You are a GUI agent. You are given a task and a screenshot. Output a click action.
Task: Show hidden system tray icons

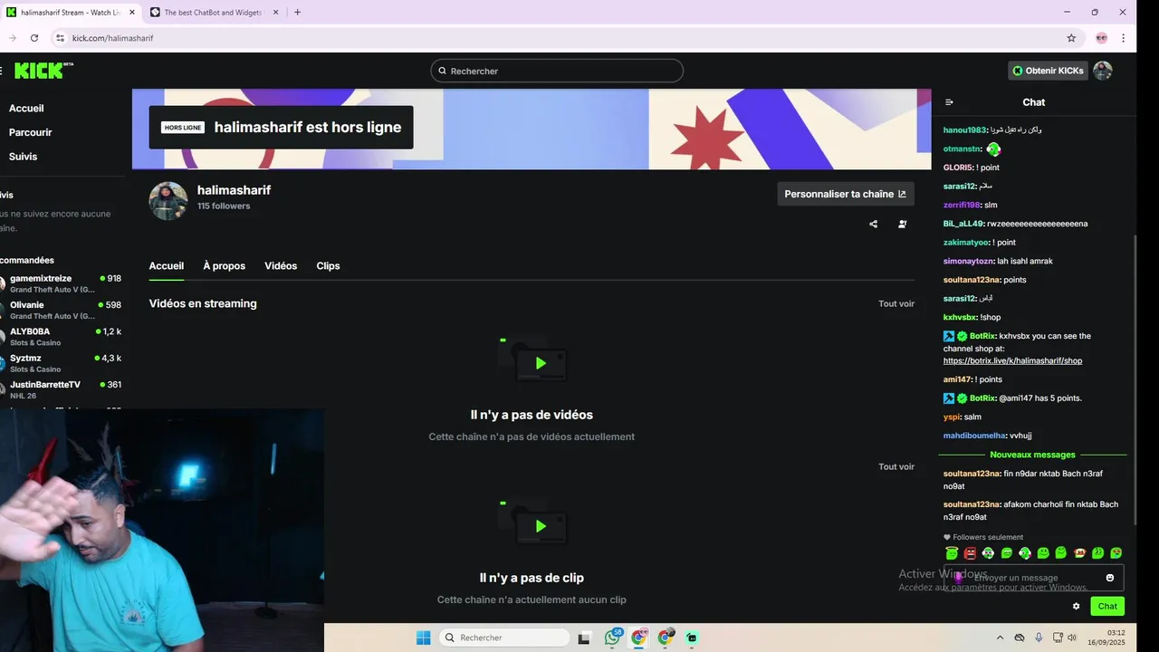coord(1000,638)
